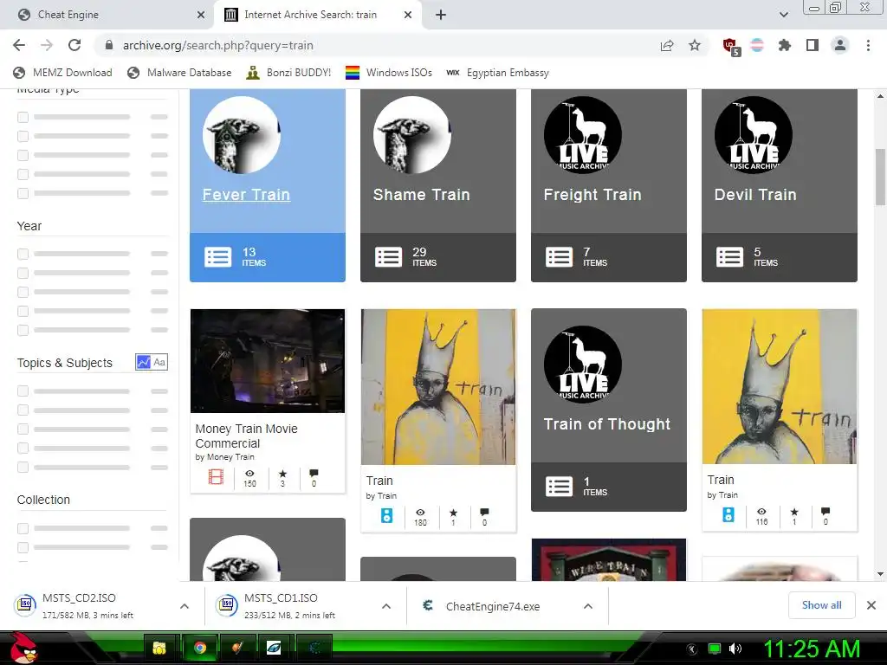Click the Cheat Engine taskbar icon
The height and width of the screenshot is (665, 887).
314,648
